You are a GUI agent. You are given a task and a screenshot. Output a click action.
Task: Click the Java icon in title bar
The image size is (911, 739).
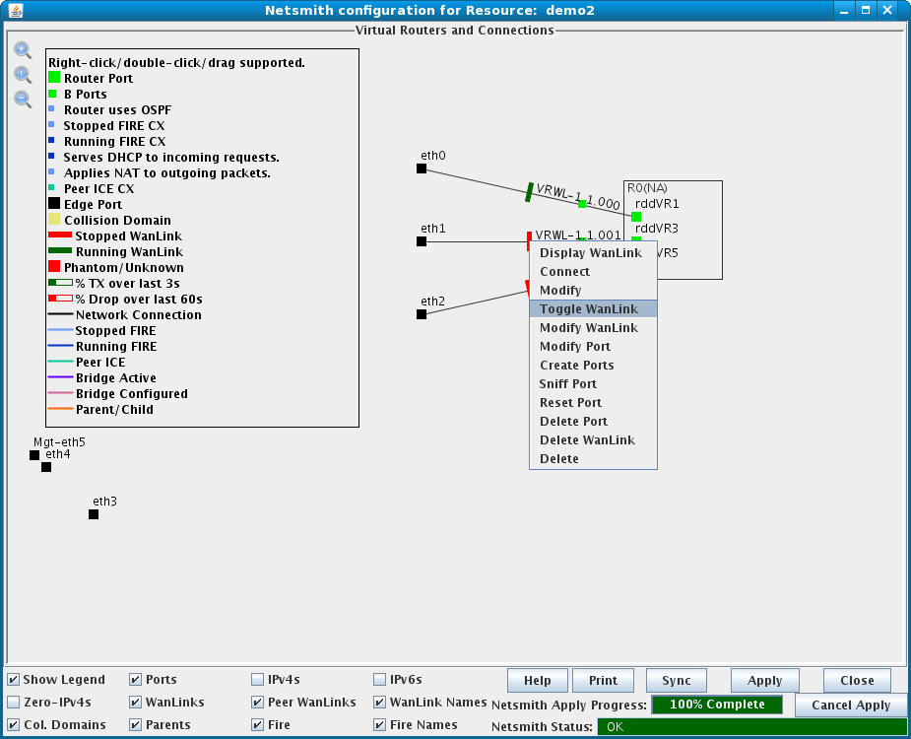click(16, 10)
